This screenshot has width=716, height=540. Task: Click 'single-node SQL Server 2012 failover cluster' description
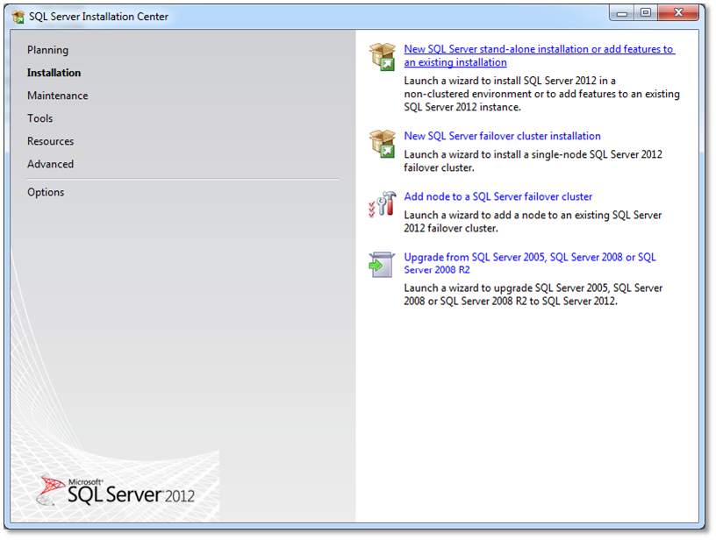coord(533,161)
